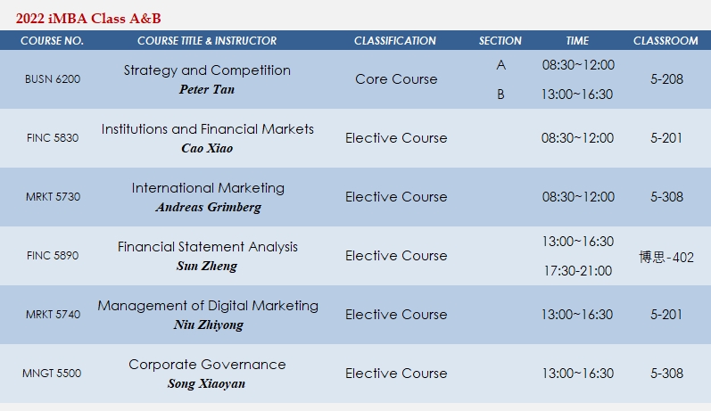Image resolution: width=711 pixels, height=411 pixels.
Task: Click the 2022 iMBA Class A&B heading
Action: [88, 19]
